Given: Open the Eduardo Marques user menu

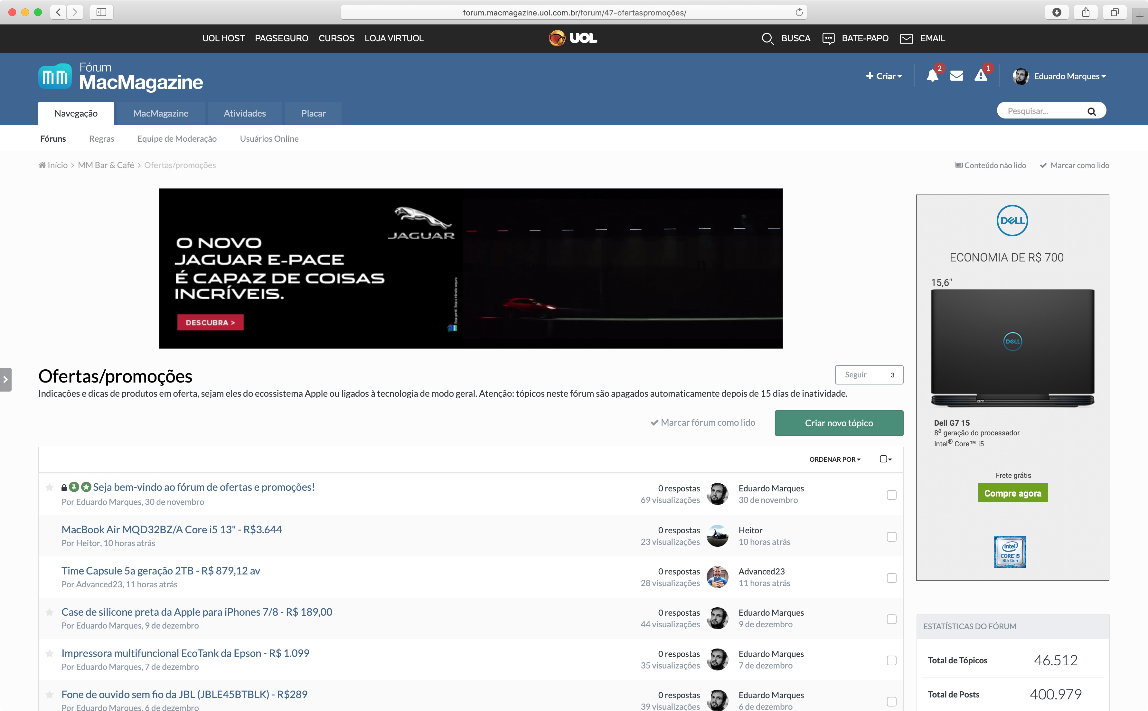Looking at the screenshot, I should point(1070,76).
